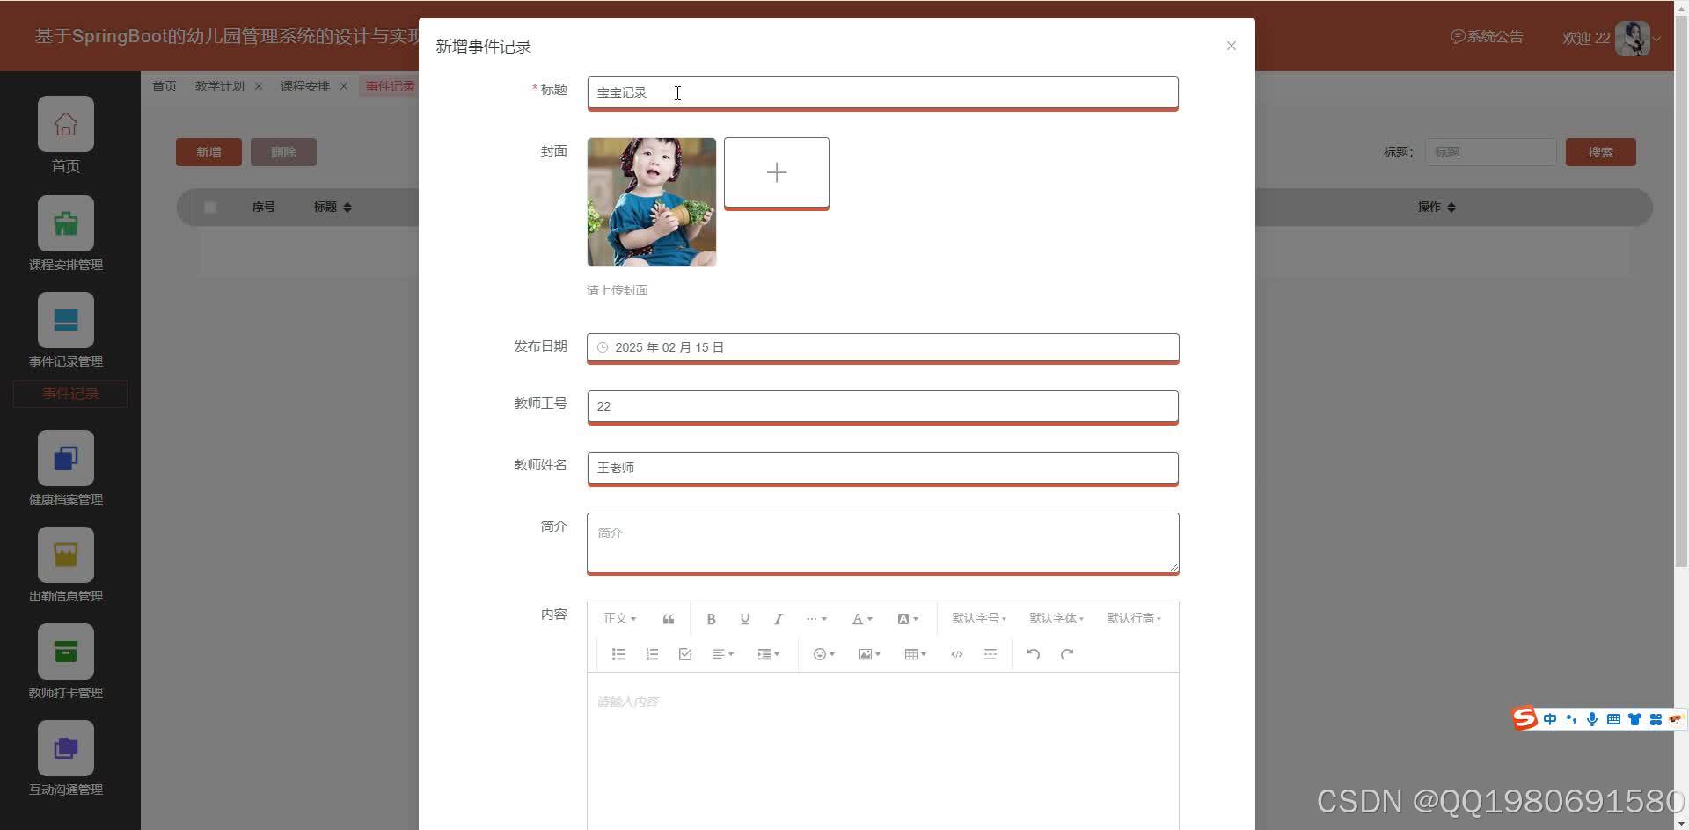Click the upload cover plus button
The width and height of the screenshot is (1689, 830).
click(x=776, y=172)
